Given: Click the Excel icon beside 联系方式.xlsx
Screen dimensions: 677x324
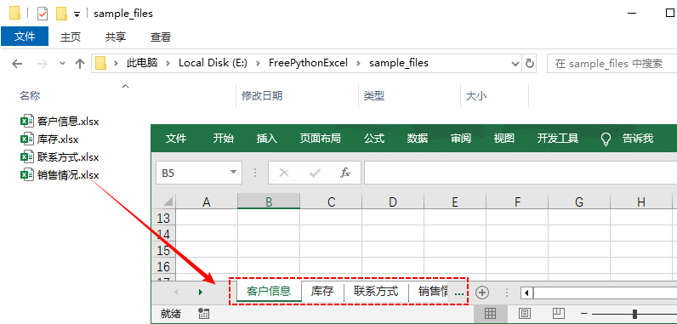Looking at the screenshot, I should 26,157.
